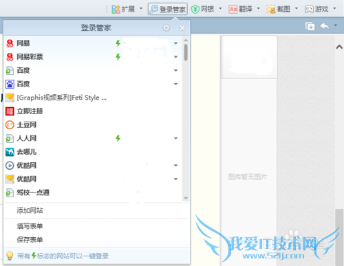
Task: Expand the 人人网 account dropdown
Action: tap(176, 138)
